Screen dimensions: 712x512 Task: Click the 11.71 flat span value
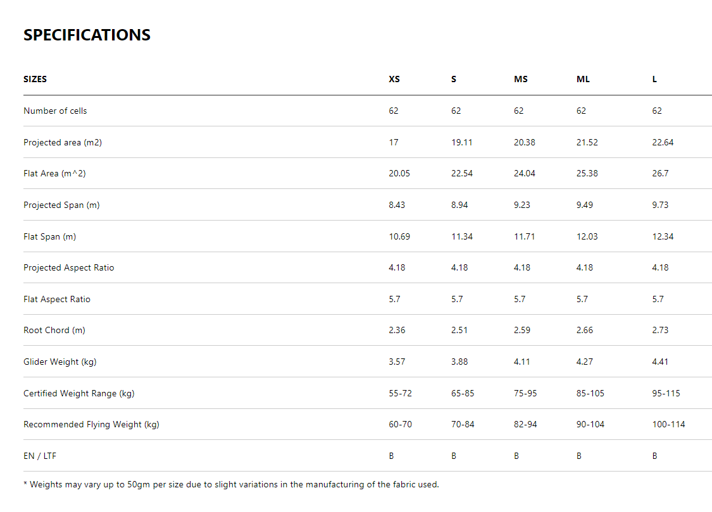coord(525,237)
